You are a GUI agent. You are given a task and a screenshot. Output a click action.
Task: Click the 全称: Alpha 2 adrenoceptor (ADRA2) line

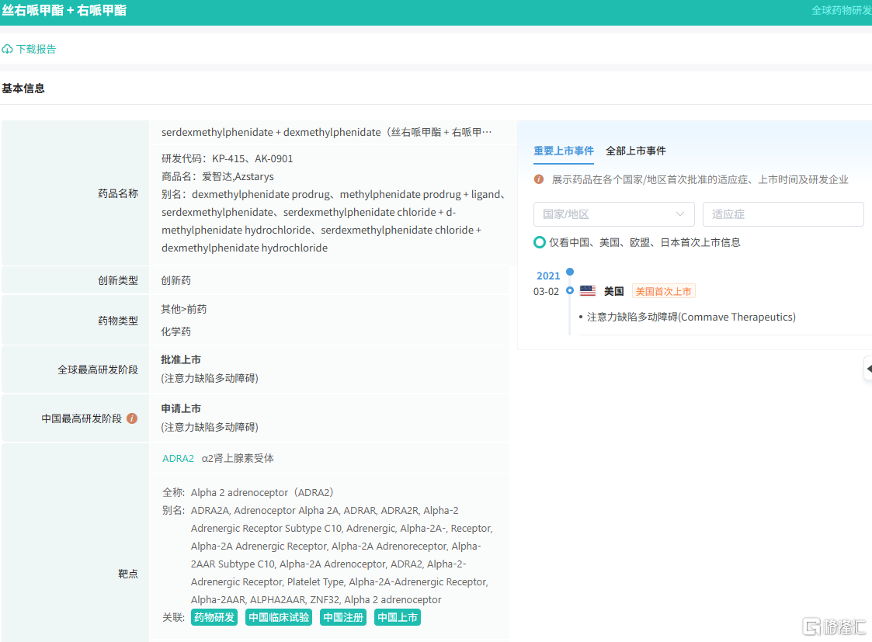tap(248, 492)
